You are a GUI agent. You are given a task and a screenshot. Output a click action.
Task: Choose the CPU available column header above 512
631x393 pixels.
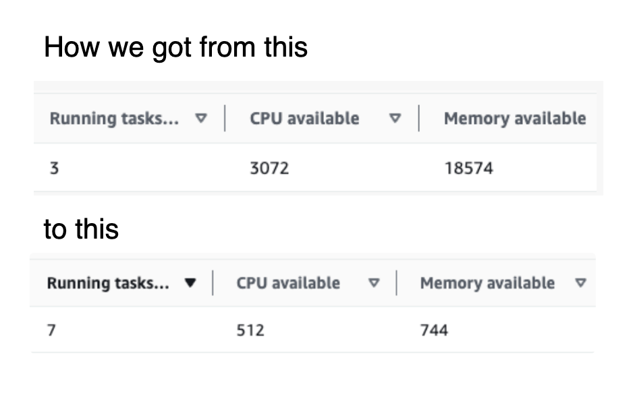(x=288, y=283)
